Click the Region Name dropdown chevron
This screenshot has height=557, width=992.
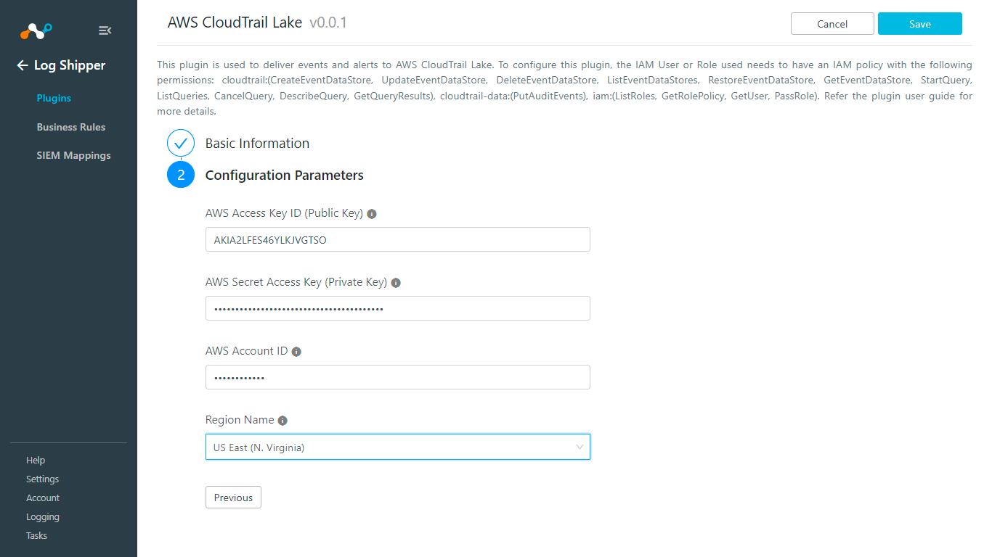580,447
